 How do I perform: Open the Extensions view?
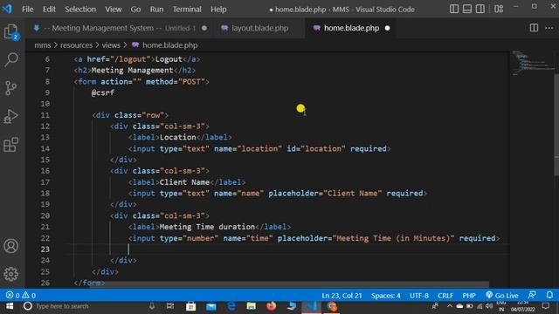pyautogui.click(x=11, y=144)
